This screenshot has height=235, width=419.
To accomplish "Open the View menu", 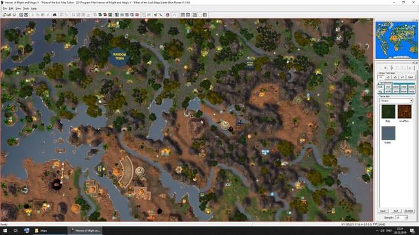I will tap(18, 8).
